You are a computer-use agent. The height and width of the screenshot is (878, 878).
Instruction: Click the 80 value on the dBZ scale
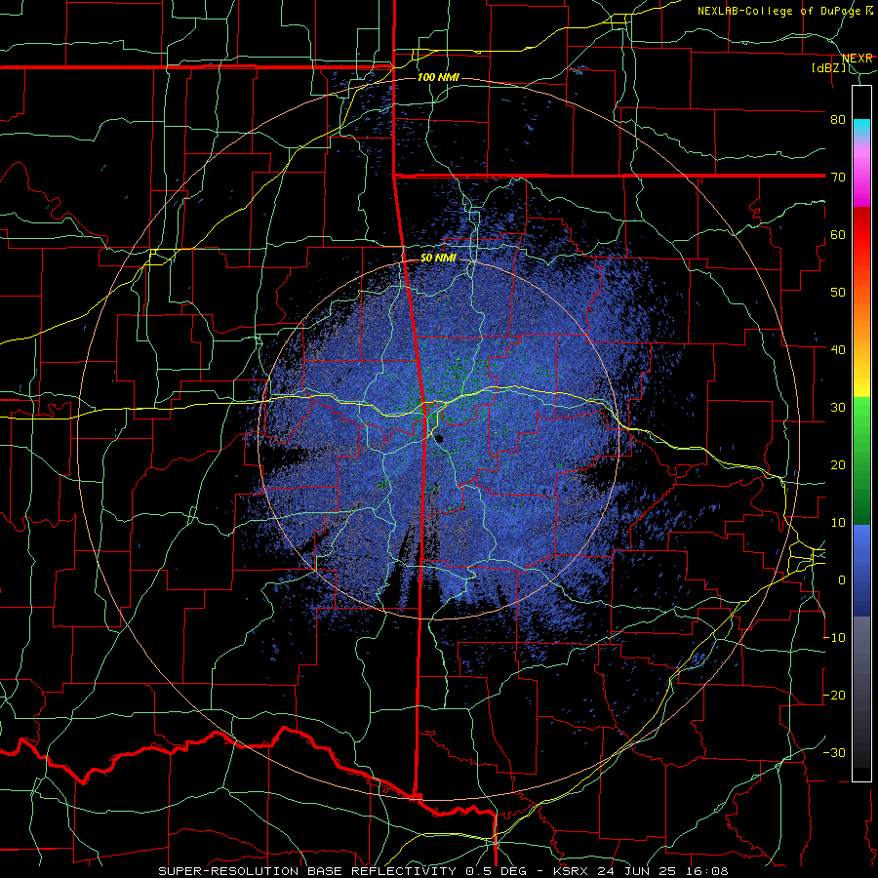point(838,119)
